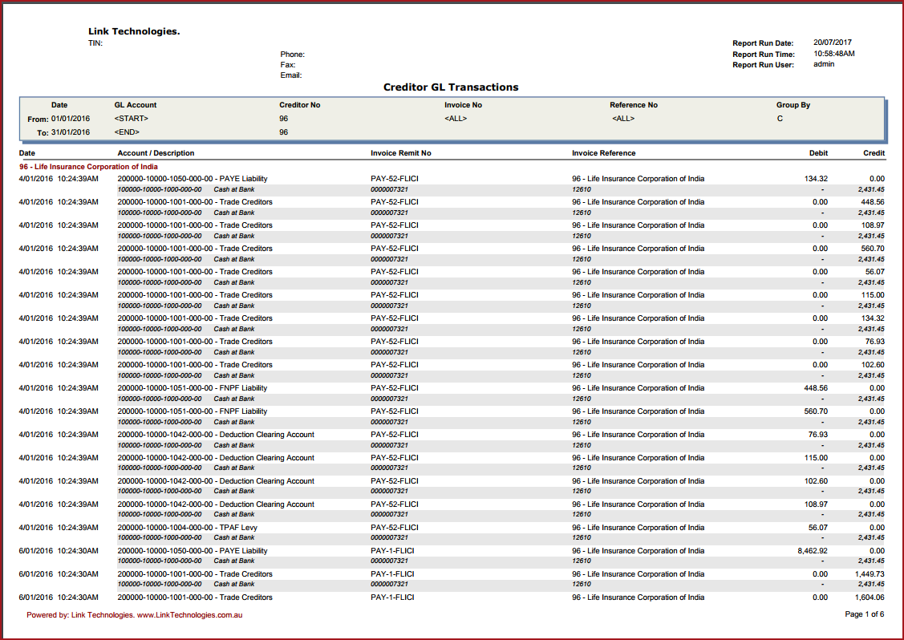Select the GL Account <START> filter value

click(x=132, y=119)
